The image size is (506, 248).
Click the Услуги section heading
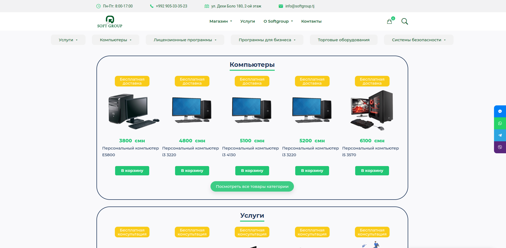tap(252, 216)
